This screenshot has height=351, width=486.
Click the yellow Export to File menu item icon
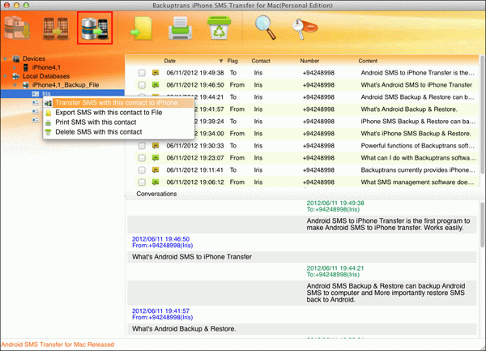click(x=49, y=113)
